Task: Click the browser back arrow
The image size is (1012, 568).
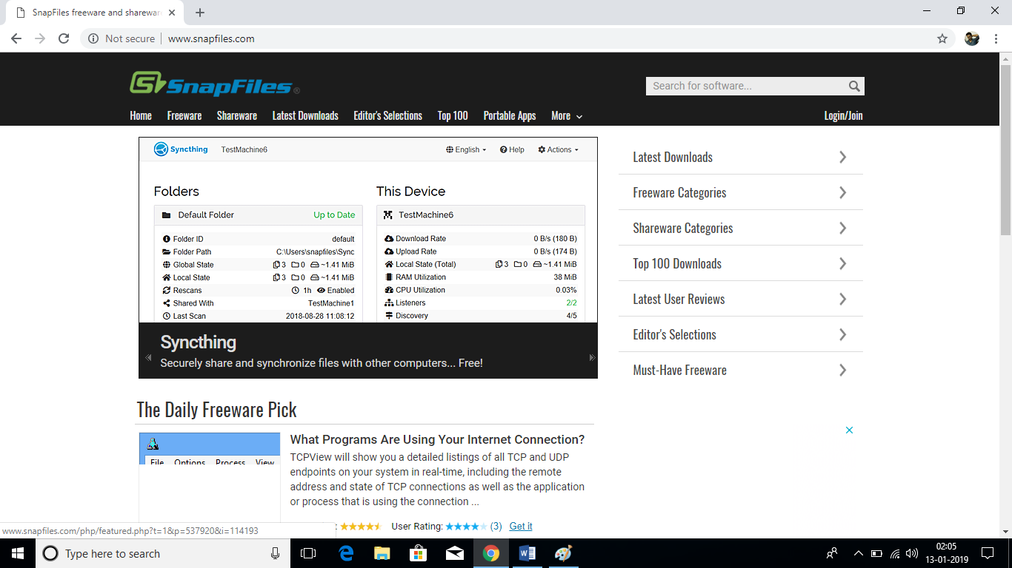Action: 16,38
